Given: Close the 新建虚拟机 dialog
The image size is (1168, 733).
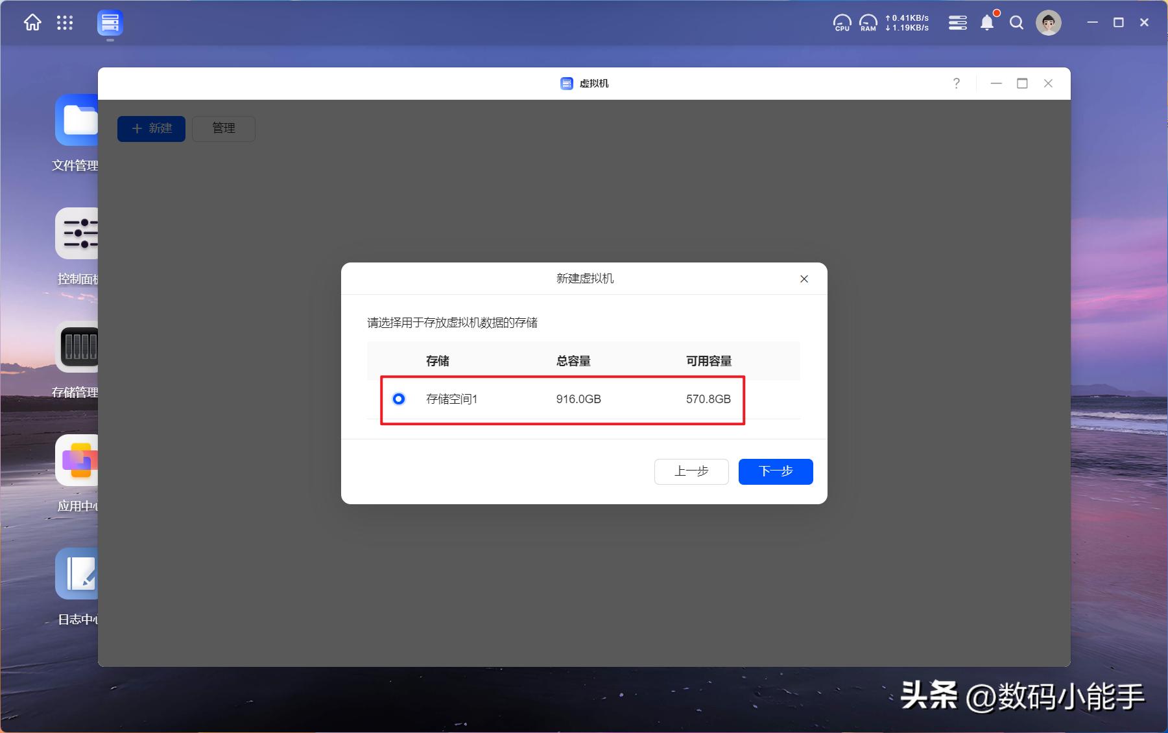Looking at the screenshot, I should (804, 279).
